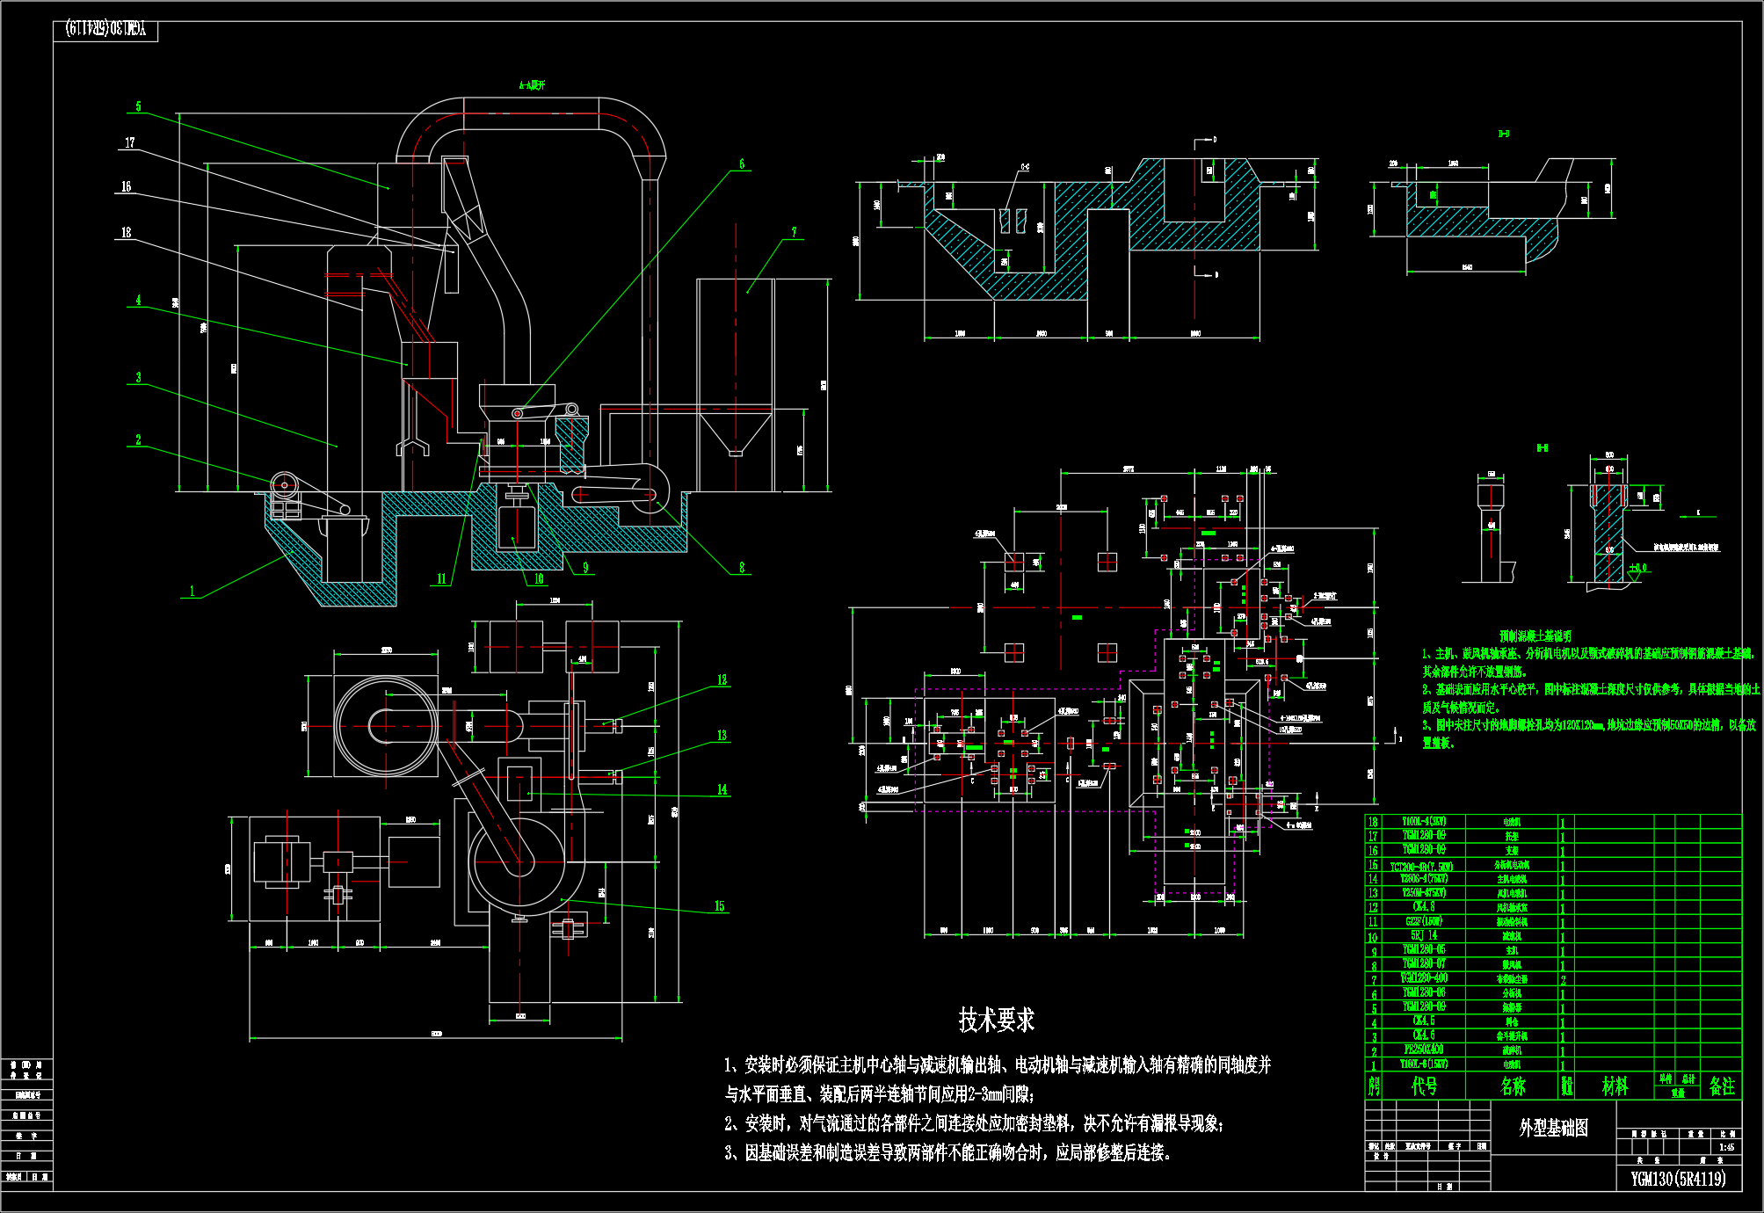
Task: Select parts list row 7 code YGM1280-400
Action: click(1424, 978)
